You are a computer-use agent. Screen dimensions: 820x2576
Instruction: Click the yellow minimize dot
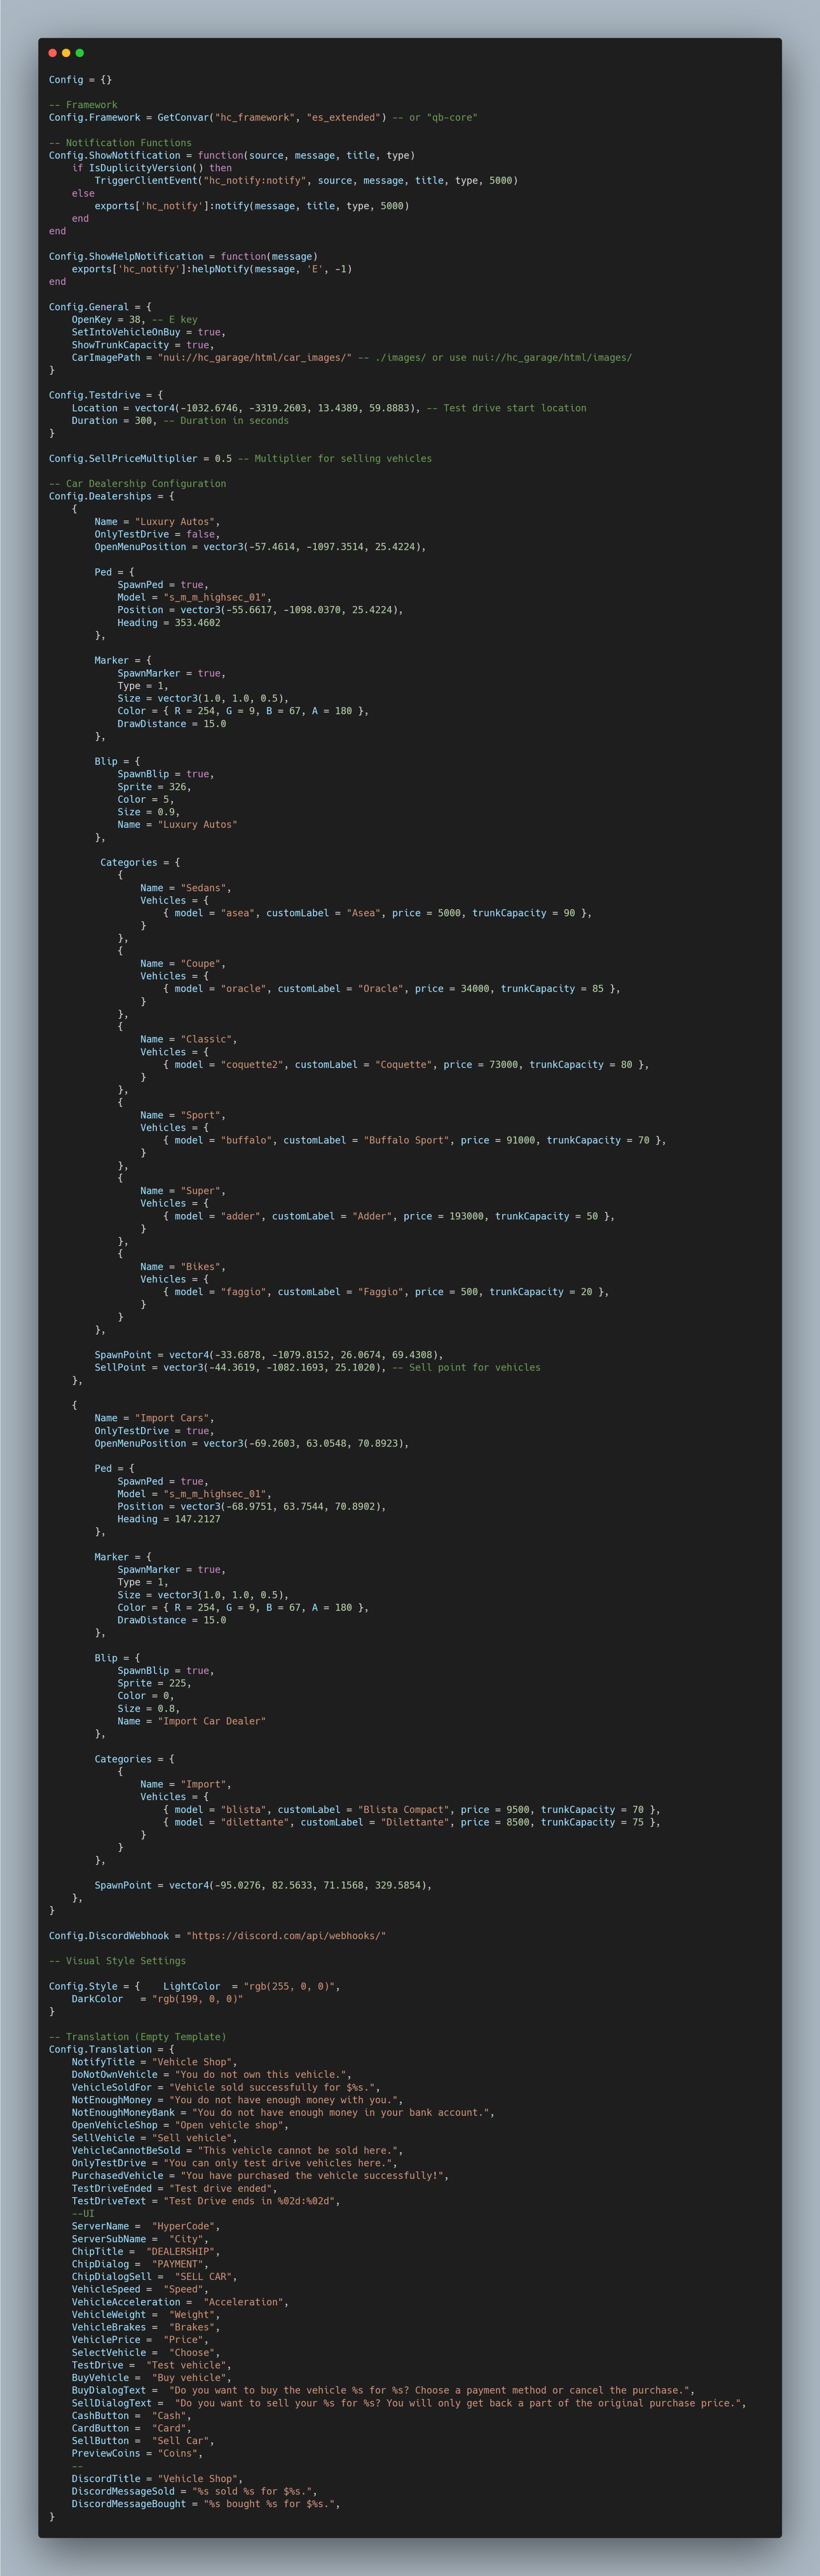(66, 53)
